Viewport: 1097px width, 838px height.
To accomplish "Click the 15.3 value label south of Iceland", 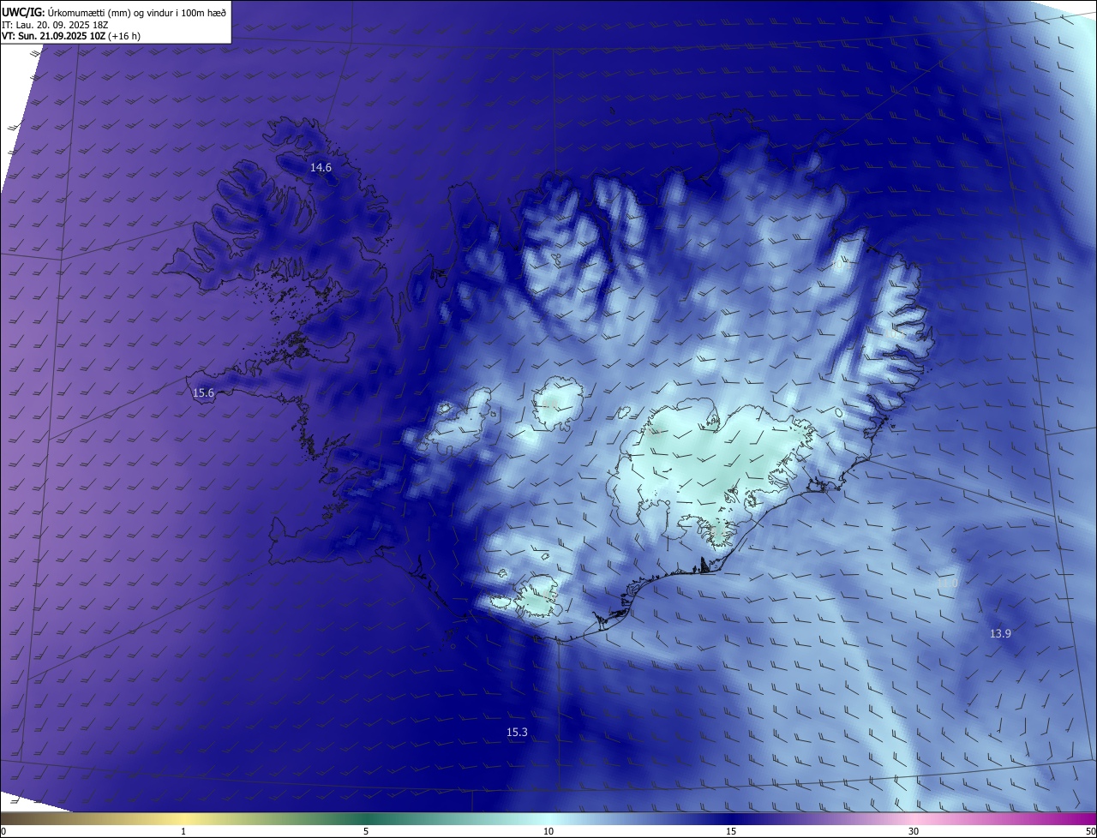I will (x=517, y=733).
